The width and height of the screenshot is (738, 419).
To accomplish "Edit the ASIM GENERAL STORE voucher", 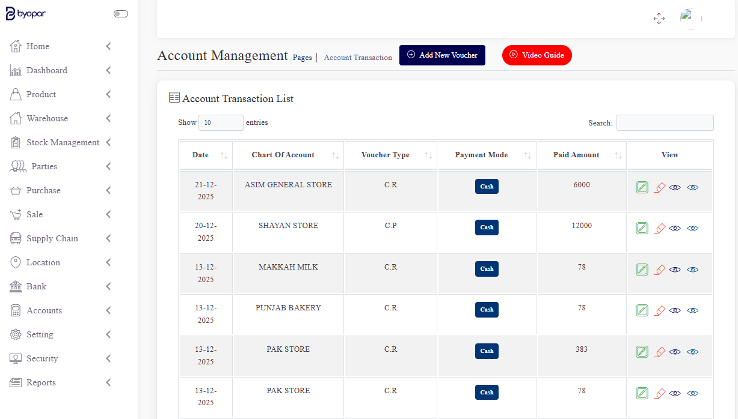I will point(642,187).
